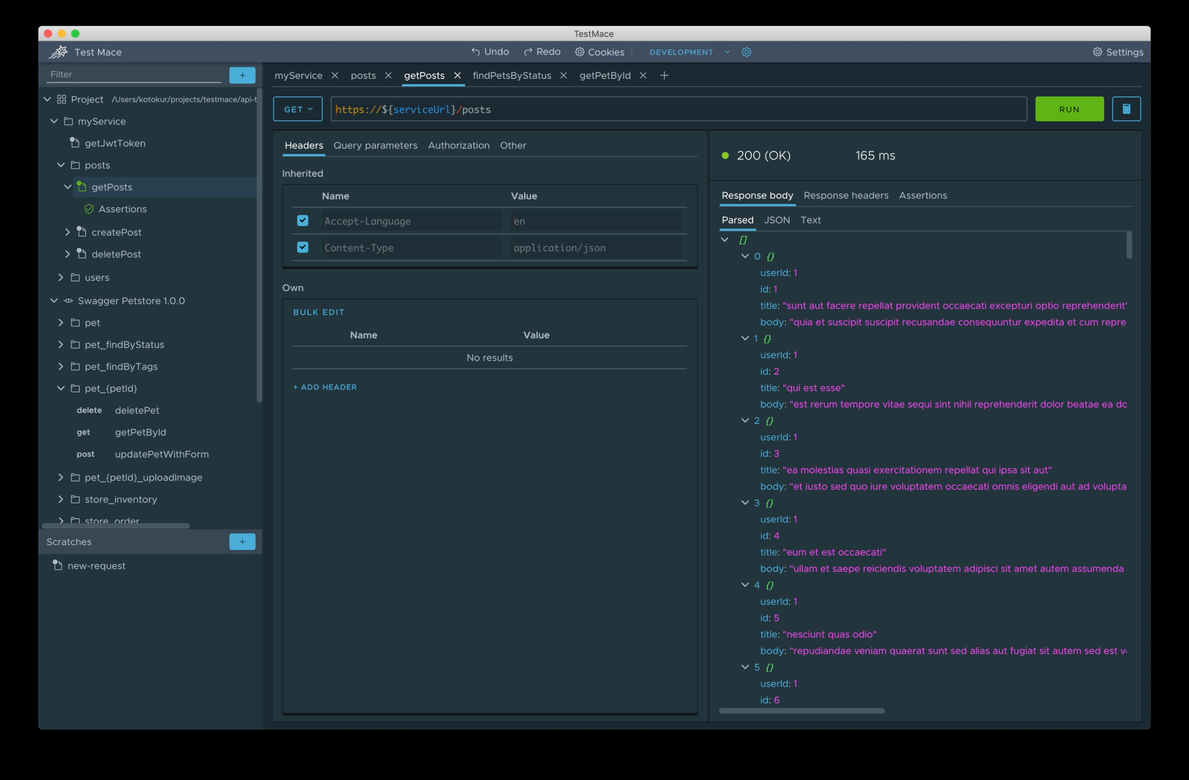Image resolution: width=1189 pixels, height=780 pixels.
Task: Open the GET method dropdown
Action: [298, 109]
